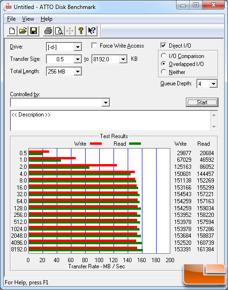This screenshot has width=228, height=290.
Task: Open the Total Length 256 MB dropdown
Action: tap(78, 71)
